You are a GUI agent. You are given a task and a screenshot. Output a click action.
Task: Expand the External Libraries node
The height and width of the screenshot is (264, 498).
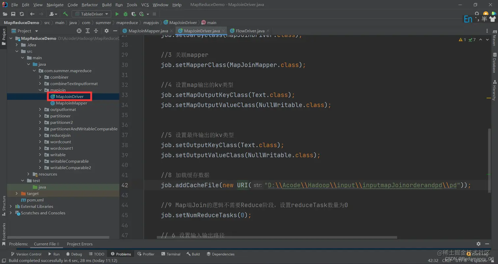click(11, 206)
